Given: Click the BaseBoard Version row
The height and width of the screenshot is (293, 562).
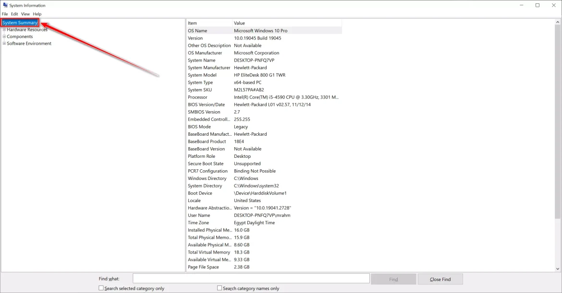Looking at the screenshot, I should click(x=264, y=149).
